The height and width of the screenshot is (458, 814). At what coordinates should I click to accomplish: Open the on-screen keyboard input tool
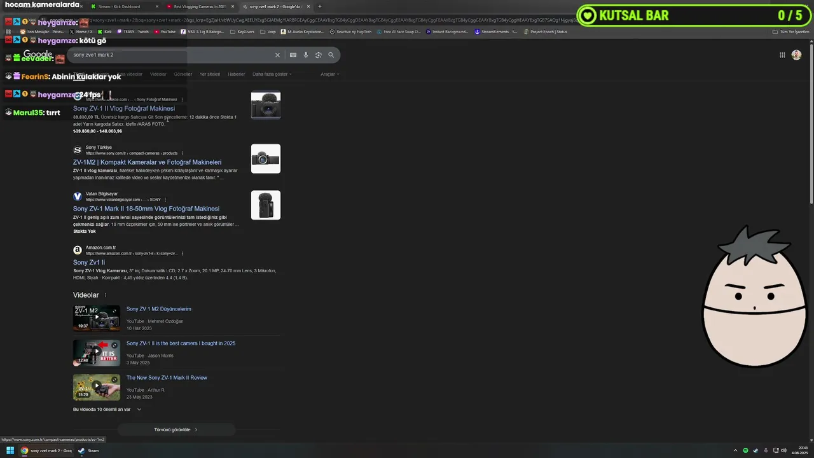tap(293, 55)
